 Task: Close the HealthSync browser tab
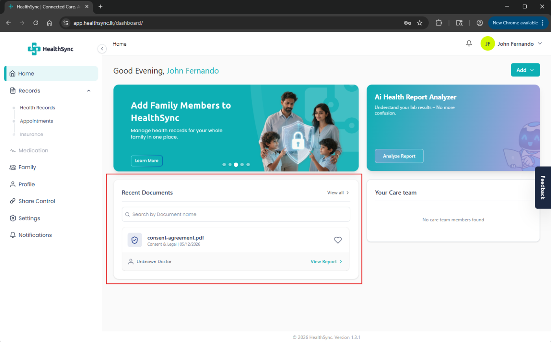point(87,7)
